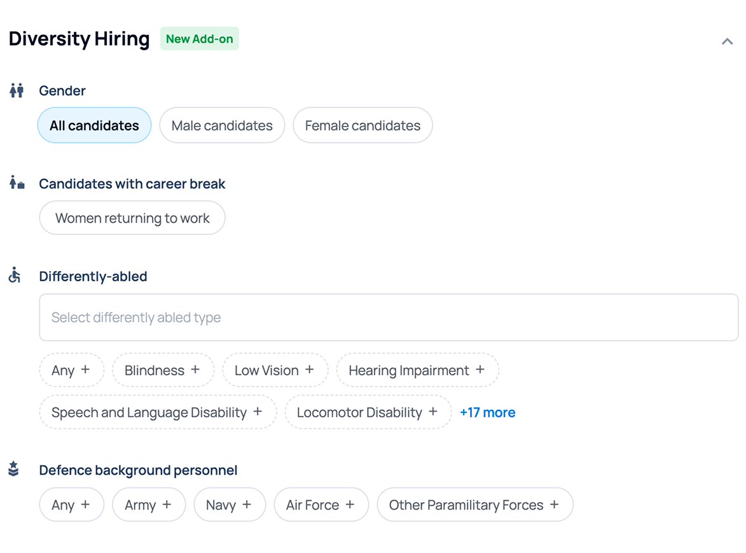The width and height of the screenshot is (746, 553).
Task: Click plus icon on Other Paramilitary Forces
Action: point(555,505)
